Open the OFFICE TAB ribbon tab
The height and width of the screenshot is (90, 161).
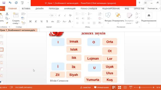coord(139,8)
